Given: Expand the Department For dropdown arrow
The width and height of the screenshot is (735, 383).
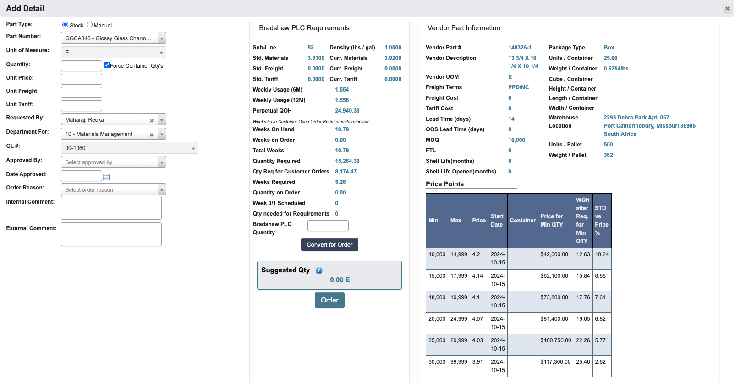Looking at the screenshot, I should 162,134.
